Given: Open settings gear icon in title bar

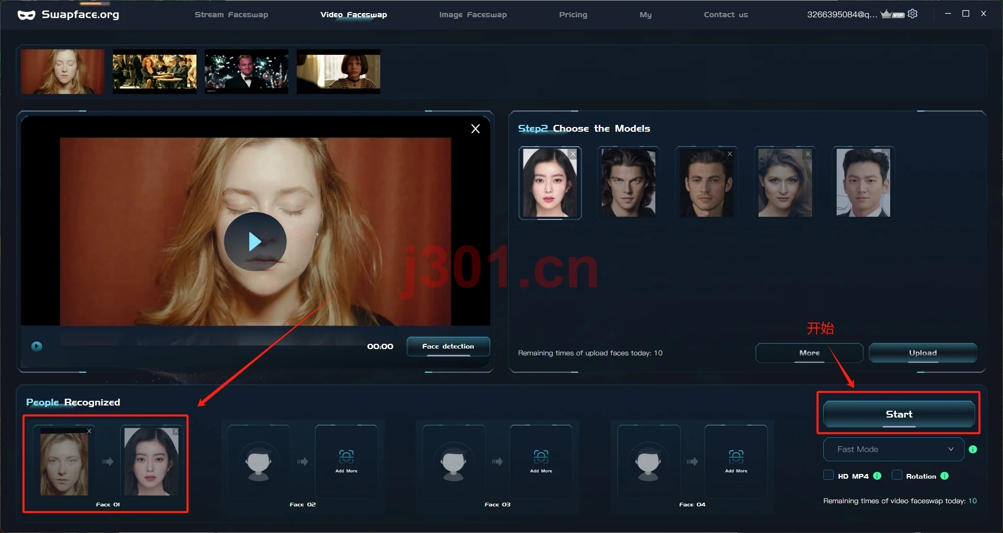Looking at the screenshot, I should 913,14.
